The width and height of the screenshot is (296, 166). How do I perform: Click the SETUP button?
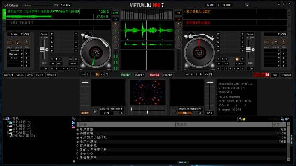227,5
